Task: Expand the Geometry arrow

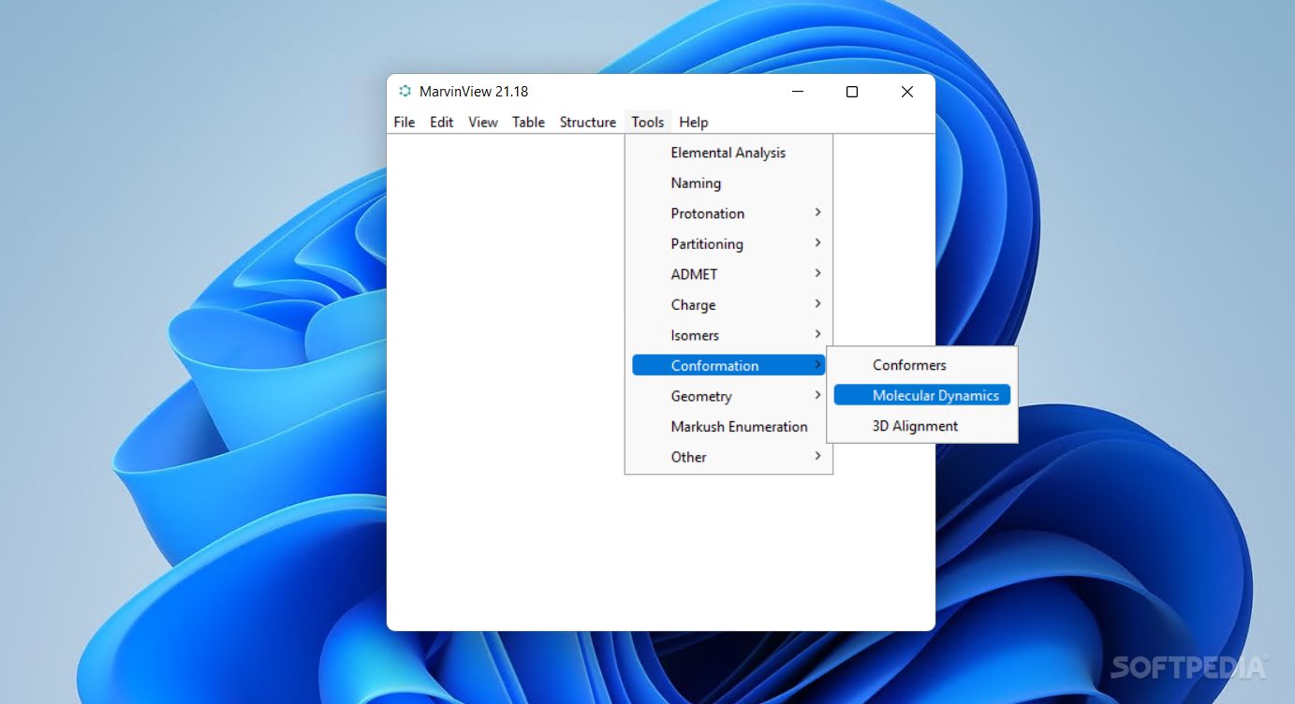Action: coord(817,395)
